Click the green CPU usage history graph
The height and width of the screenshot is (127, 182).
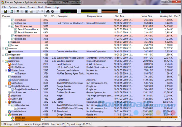point(69,11)
